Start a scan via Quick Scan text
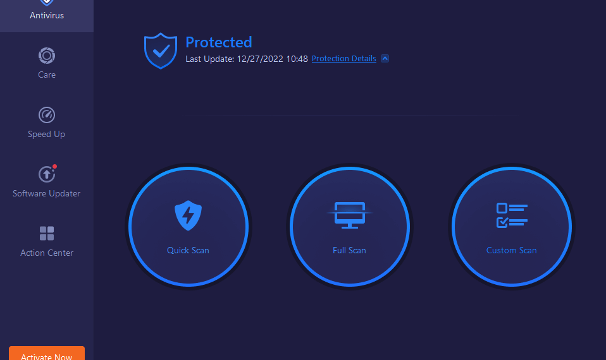 tap(188, 250)
